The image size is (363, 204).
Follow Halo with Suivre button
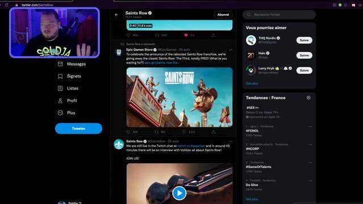tap(304, 56)
